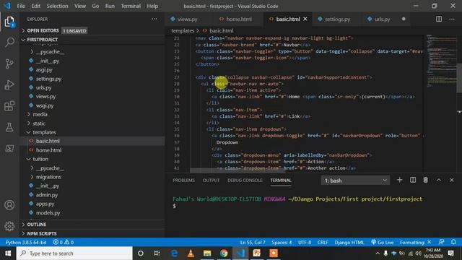Open the Selection menu
The height and width of the screenshot is (260, 462).
[57, 6]
